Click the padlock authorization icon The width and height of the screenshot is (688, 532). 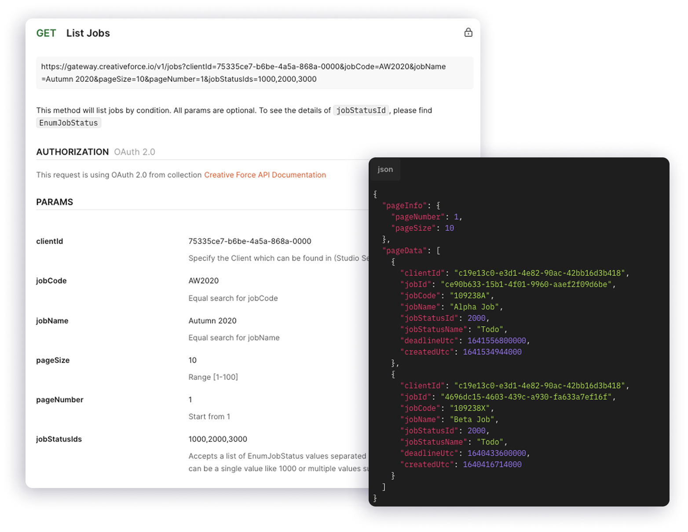pos(468,33)
